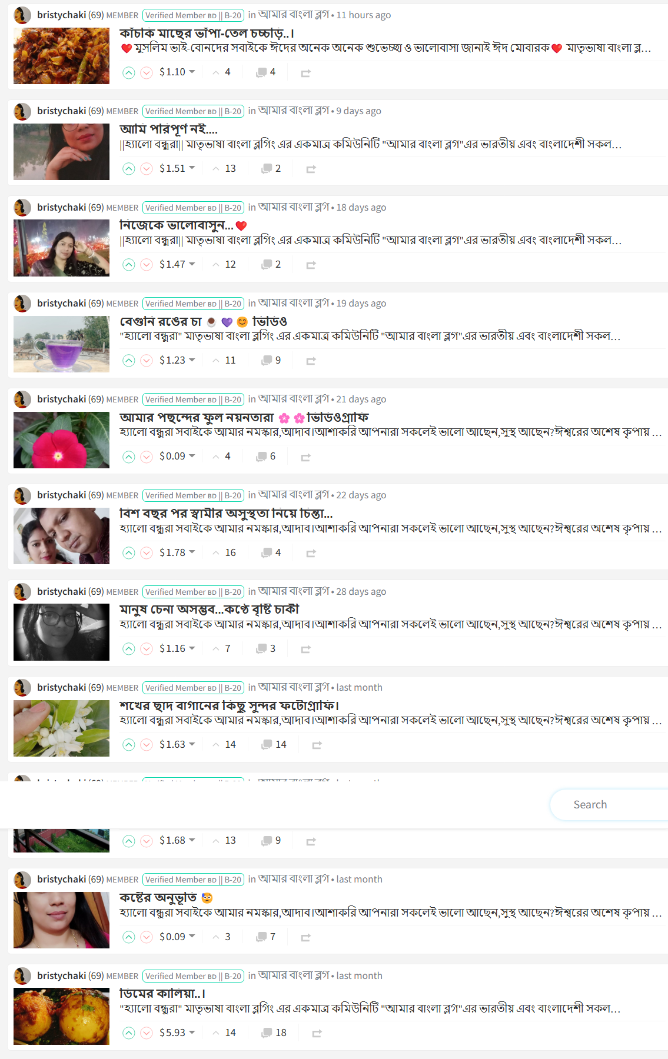Open the community link on the 18 days ago post
The image size is (668, 1059).
pyautogui.click(x=293, y=207)
